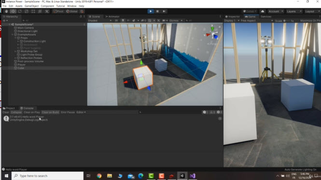Toggle scene lighting bulb icon
321x180 pixels.
pos(123,21)
